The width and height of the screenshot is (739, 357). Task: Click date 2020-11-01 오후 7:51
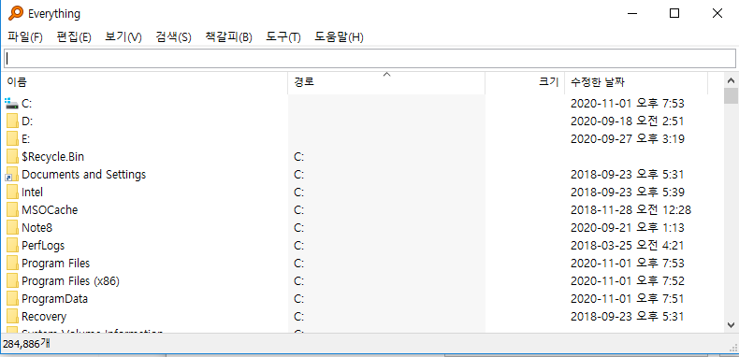tap(628, 299)
